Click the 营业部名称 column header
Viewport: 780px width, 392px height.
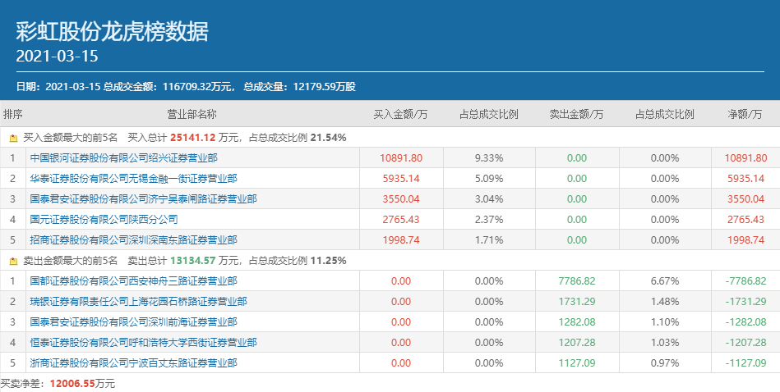click(192, 115)
